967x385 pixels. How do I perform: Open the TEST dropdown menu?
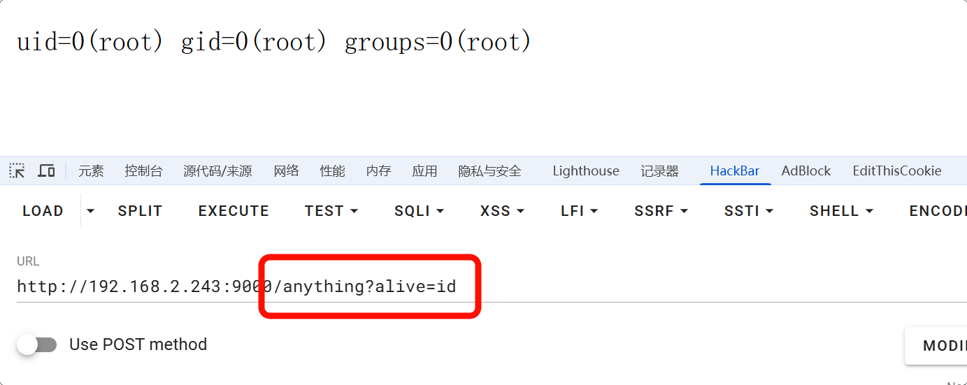click(x=331, y=211)
